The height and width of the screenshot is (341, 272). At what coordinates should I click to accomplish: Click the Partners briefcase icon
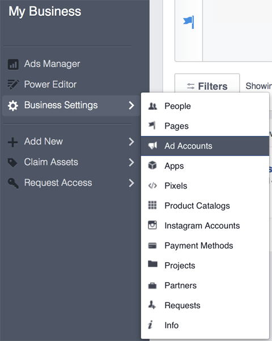[x=152, y=285]
